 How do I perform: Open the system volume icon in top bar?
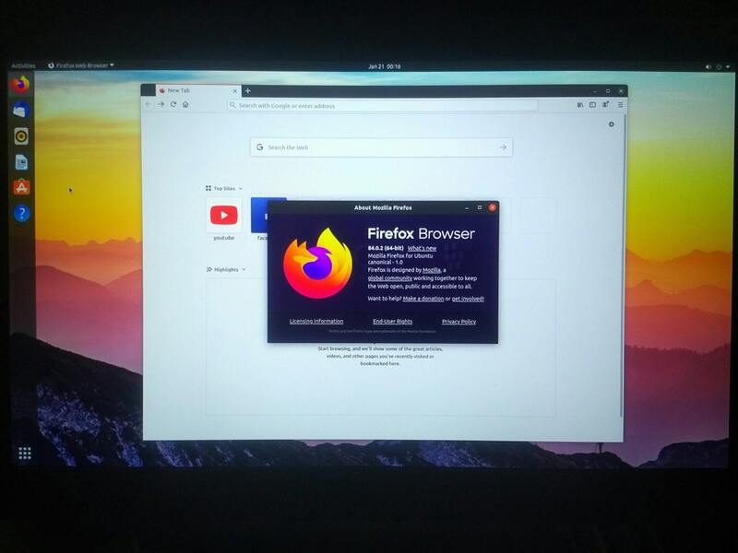click(x=708, y=66)
